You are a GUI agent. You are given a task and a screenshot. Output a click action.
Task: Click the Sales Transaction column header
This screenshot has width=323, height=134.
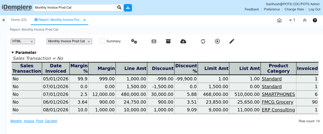click(27, 68)
